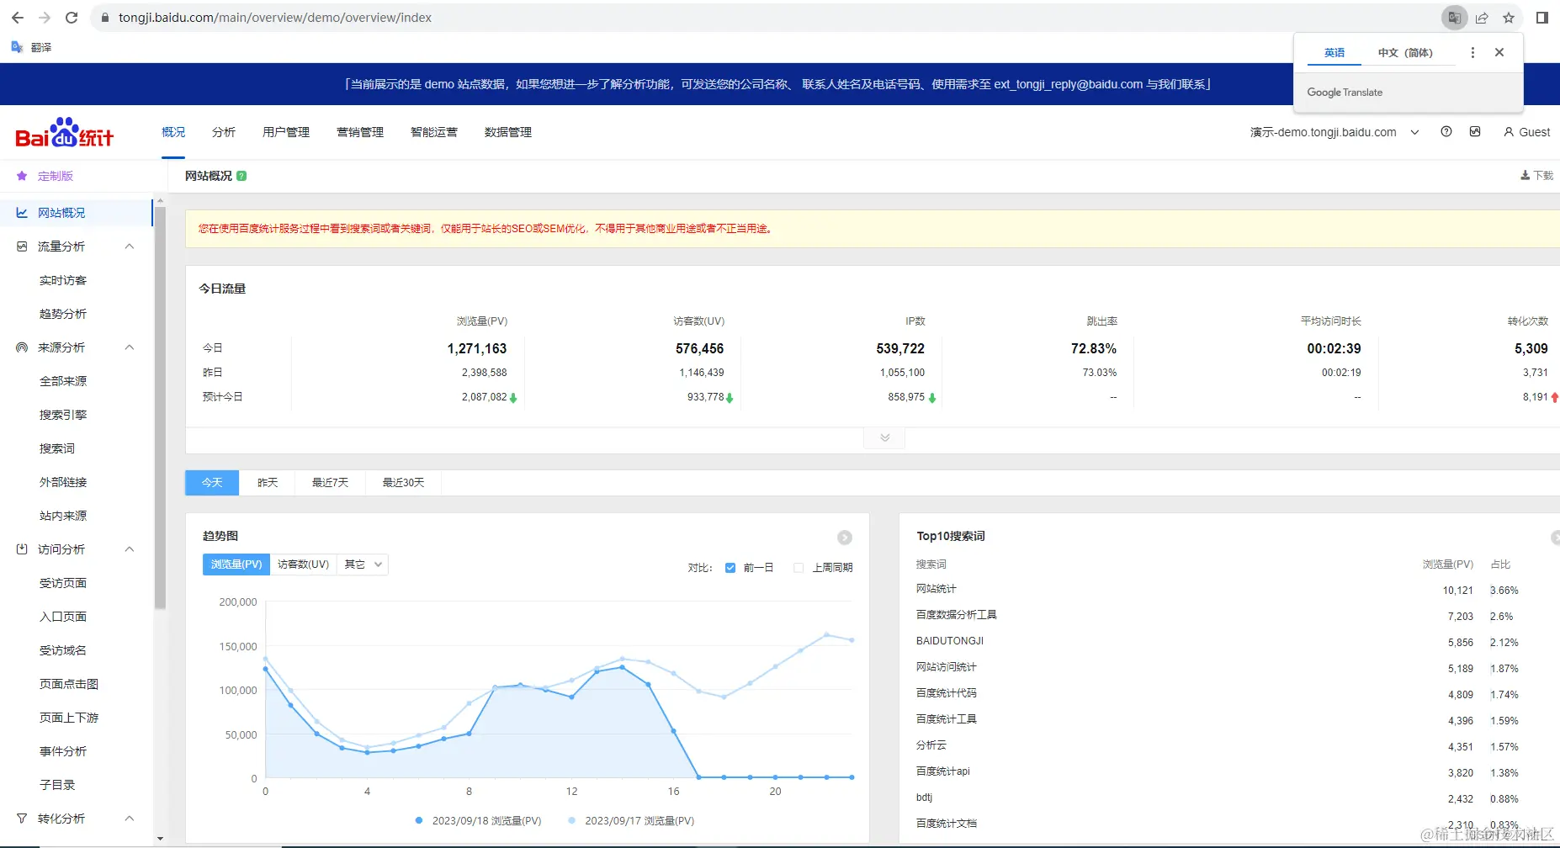
Task: Enable the 上周同期 comparison checkbox
Action: point(799,568)
